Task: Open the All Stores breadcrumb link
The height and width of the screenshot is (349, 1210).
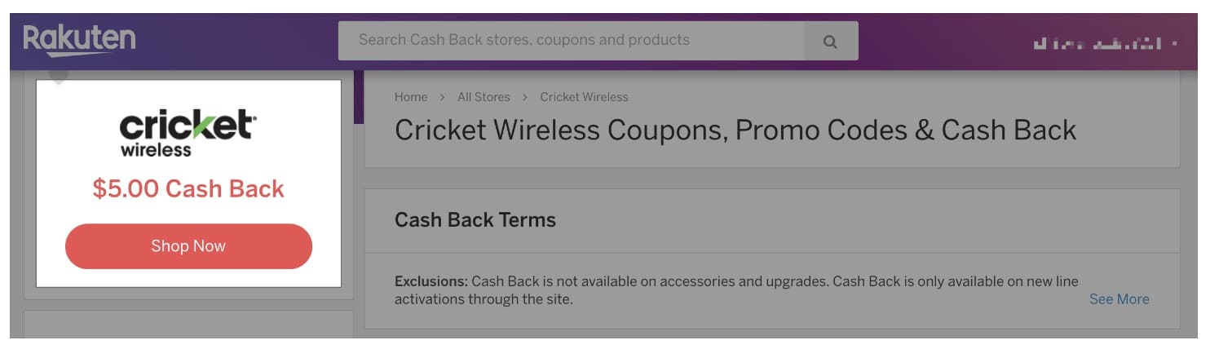Action: (x=484, y=97)
